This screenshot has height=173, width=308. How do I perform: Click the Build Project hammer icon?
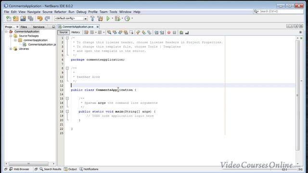coord(92,18)
